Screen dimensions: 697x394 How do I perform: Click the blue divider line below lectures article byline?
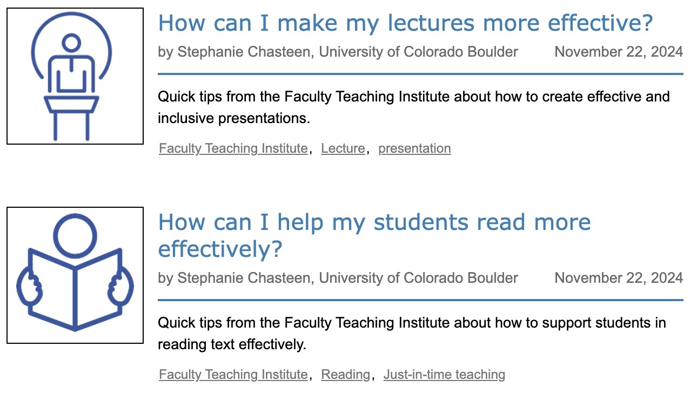[x=420, y=74]
